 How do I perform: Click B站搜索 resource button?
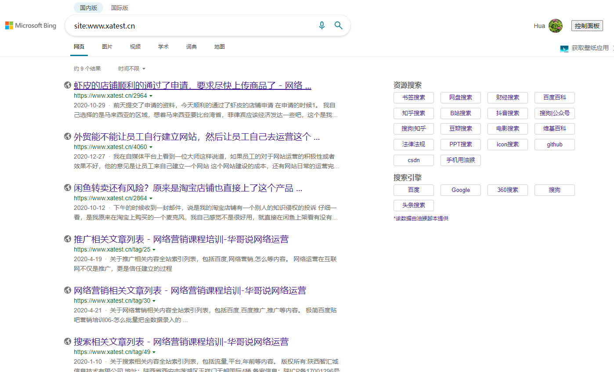point(461,113)
